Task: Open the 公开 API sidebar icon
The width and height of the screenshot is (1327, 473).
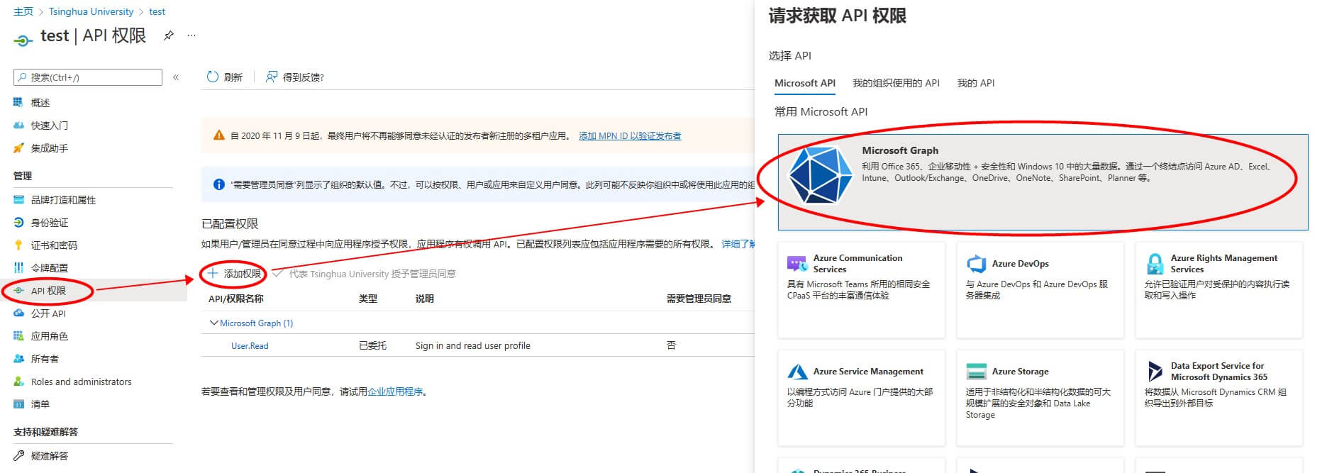Action: 18,313
